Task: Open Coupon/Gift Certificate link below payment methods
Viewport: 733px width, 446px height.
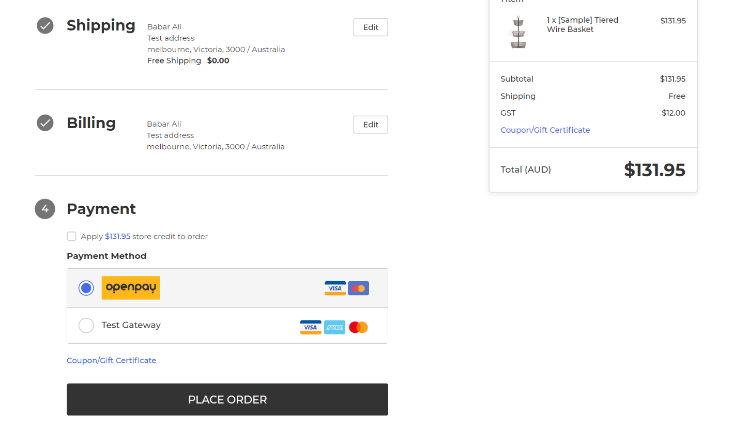Action: 111,361
